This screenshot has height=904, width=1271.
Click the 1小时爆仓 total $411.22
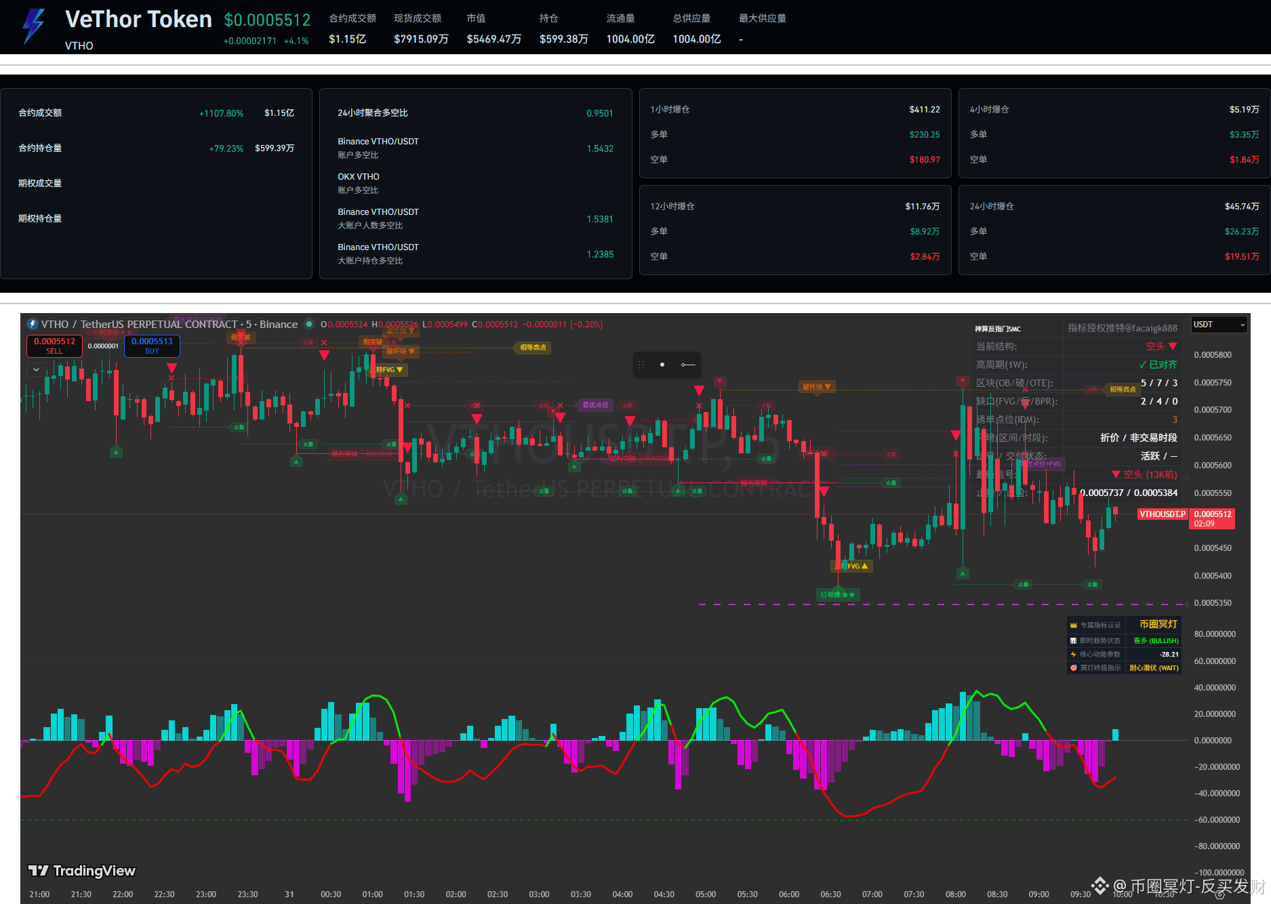coord(925,109)
